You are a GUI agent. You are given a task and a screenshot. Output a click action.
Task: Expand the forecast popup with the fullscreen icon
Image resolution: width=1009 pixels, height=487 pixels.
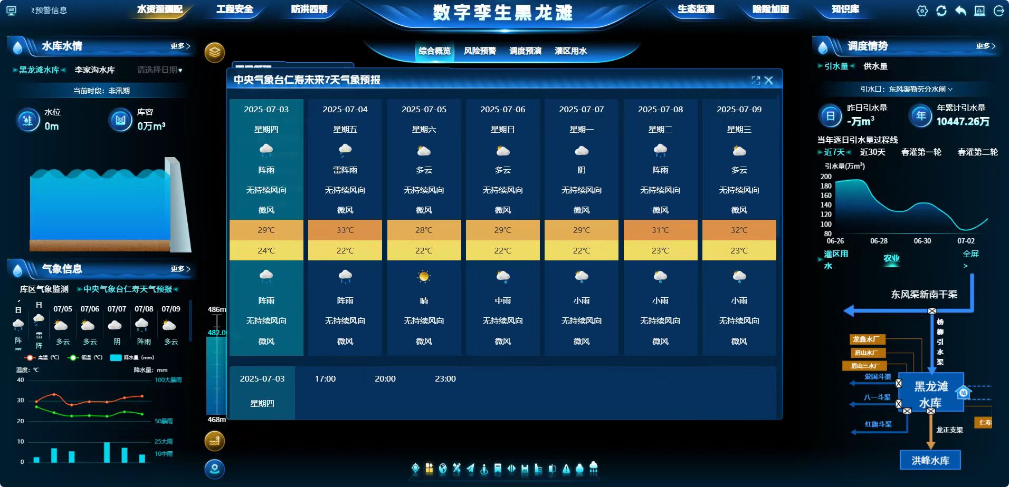pyautogui.click(x=756, y=80)
